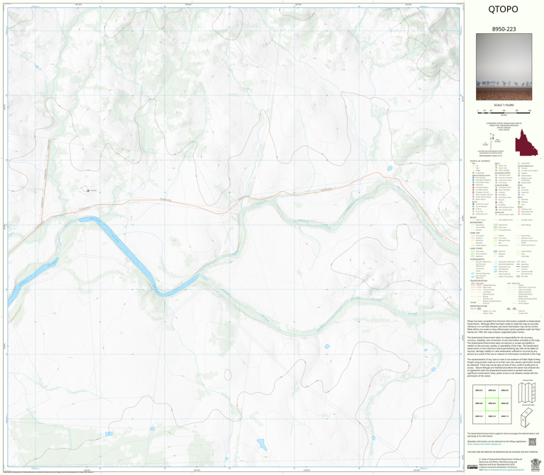Click the map sheet number 8950-223
544x475 pixels.
click(504, 29)
